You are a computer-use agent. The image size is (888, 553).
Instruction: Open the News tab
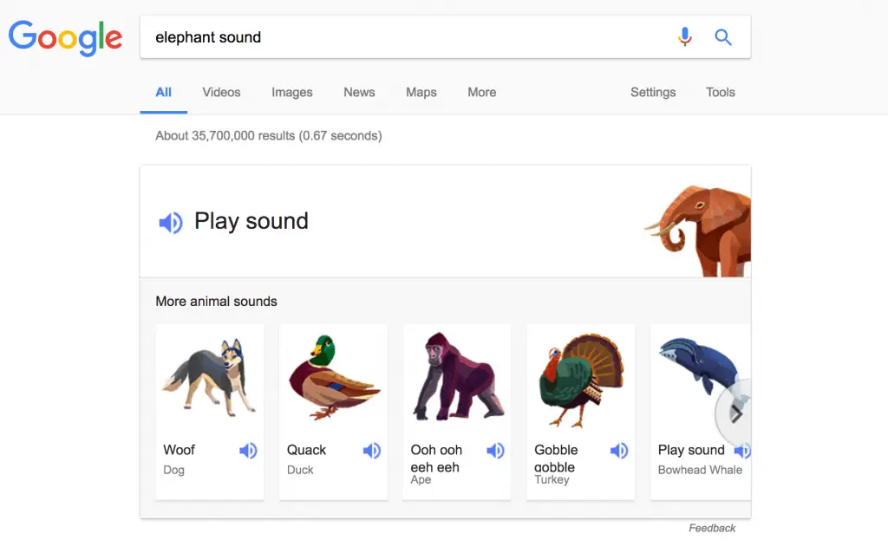click(359, 92)
